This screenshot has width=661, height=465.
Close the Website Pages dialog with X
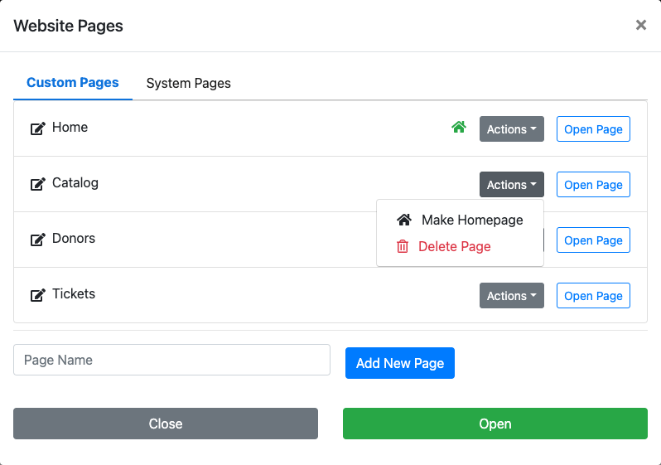(x=640, y=26)
